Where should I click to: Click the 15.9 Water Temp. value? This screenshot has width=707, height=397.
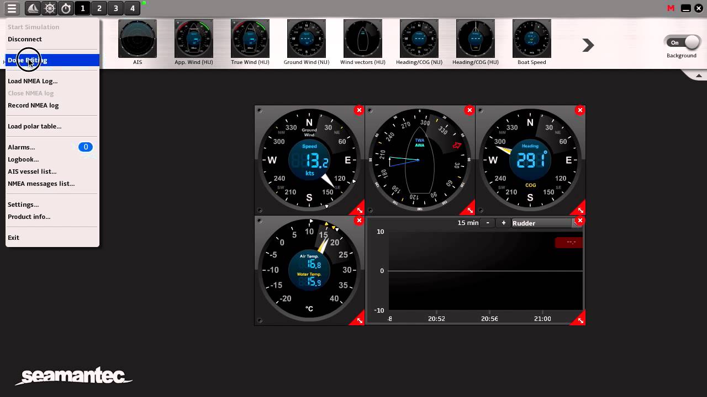[x=314, y=282]
